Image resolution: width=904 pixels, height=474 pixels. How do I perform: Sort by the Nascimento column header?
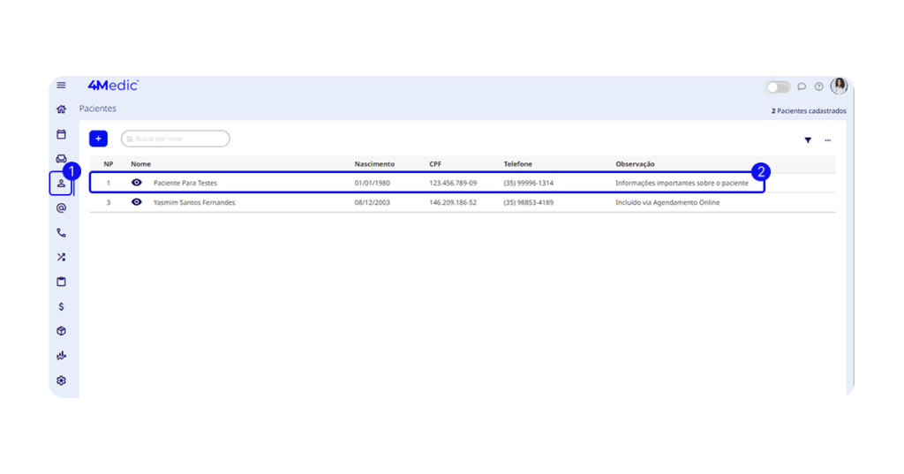click(x=374, y=164)
